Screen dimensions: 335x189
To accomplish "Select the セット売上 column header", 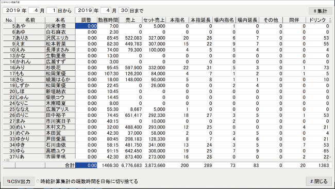I will 154,20.
